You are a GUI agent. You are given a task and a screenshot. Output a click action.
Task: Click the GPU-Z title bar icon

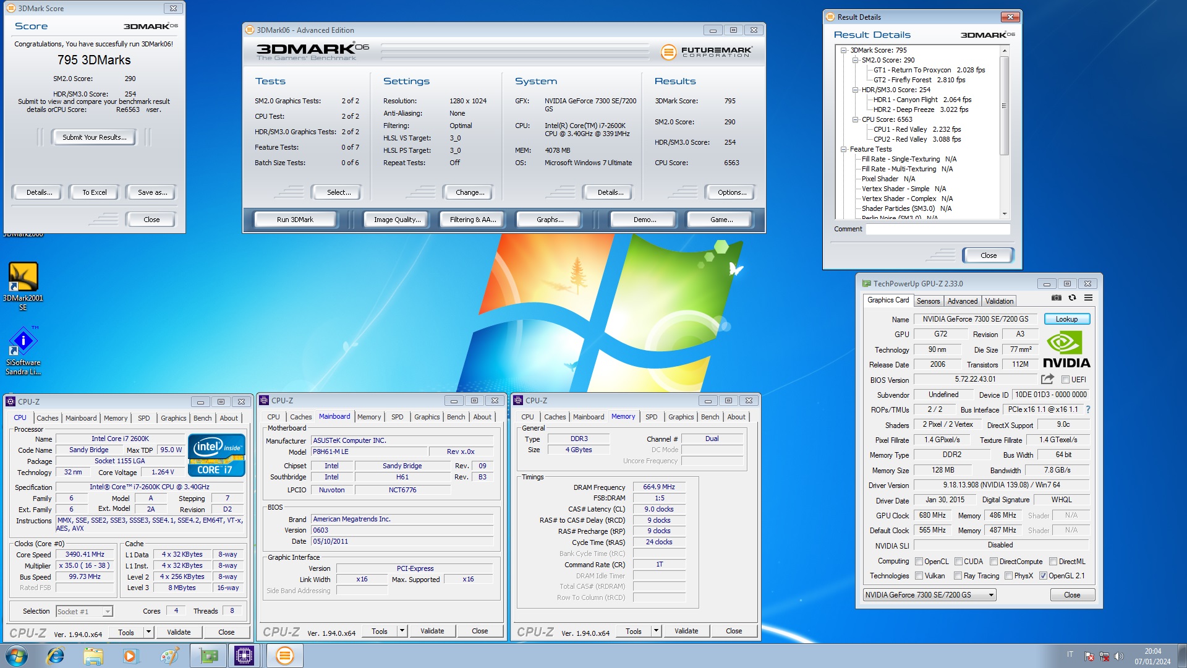[867, 284]
